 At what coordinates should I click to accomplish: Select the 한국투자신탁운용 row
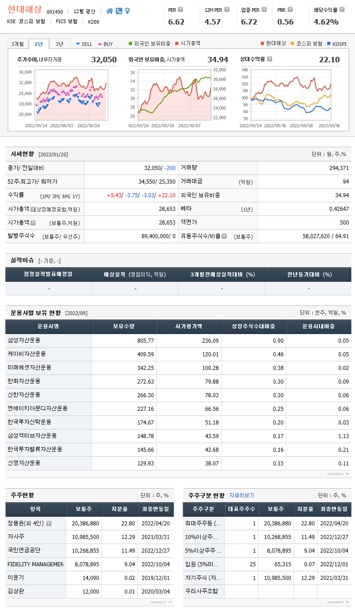pyautogui.click(x=178, y=422)
